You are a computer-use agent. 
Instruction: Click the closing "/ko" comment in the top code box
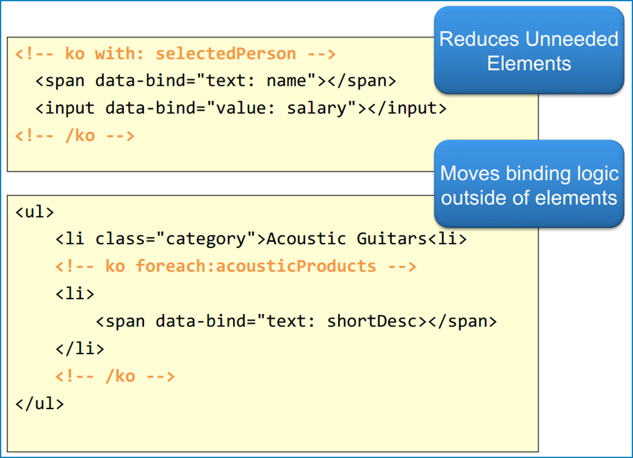coord(75,135)
